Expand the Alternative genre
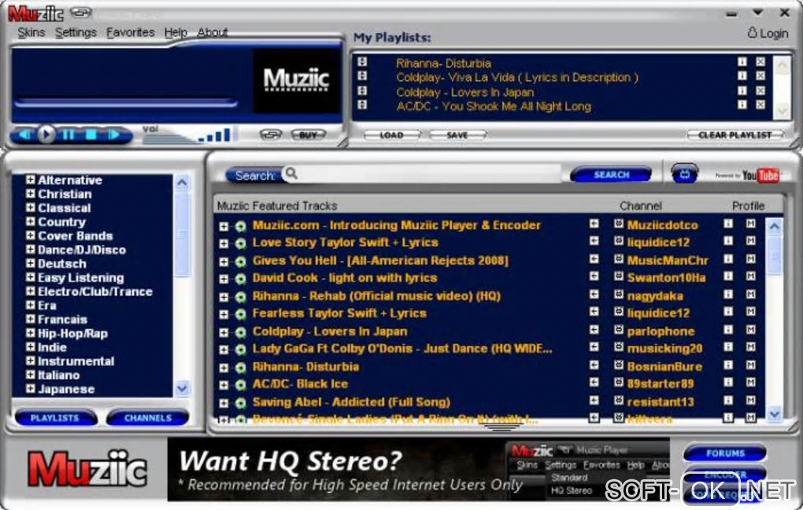The width and height of the screenshot is (803, 510). 30,179
